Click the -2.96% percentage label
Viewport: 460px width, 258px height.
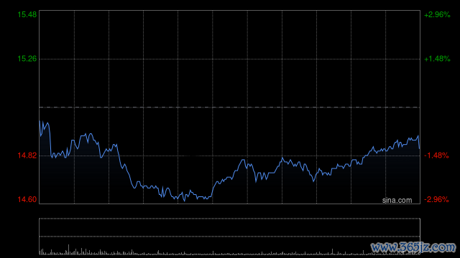point(436,199)
